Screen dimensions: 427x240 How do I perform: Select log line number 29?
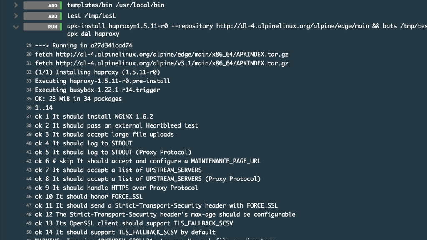point(29,45)
